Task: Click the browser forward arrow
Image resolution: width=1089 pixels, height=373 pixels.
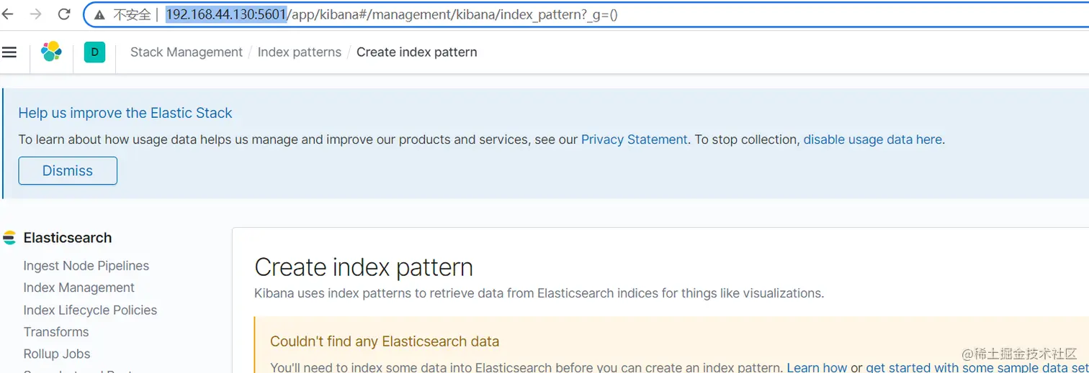Action: click(x=36, y=14)
